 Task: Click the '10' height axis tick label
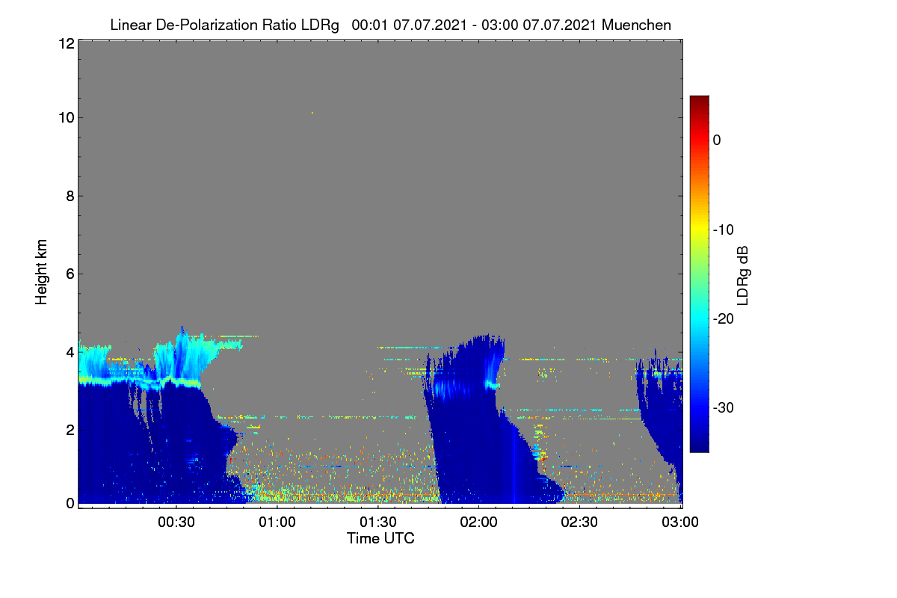pyautogui.click(x=65, y=117)
